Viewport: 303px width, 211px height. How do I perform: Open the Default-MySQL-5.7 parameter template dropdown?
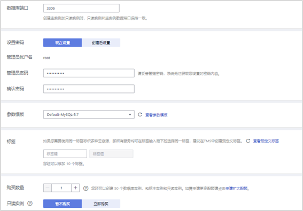[89, 114]
